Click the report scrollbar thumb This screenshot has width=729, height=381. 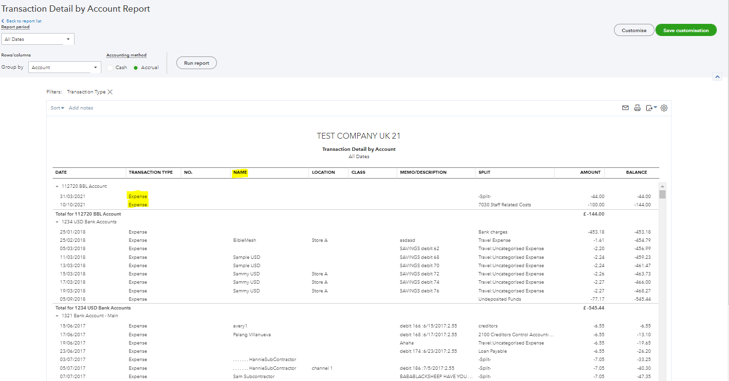pyautogui.click(x=662, y=195)
